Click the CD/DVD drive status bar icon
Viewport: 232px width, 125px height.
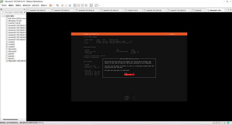216,123
